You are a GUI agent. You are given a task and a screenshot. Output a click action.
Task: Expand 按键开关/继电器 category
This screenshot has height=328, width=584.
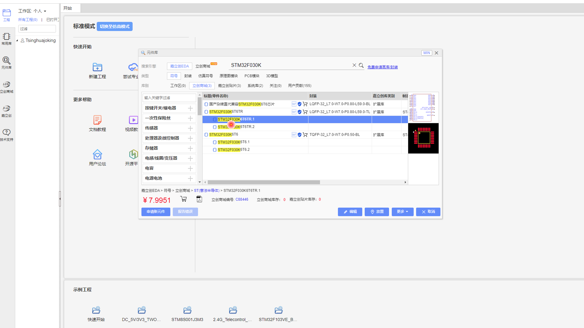click(190, 108)
